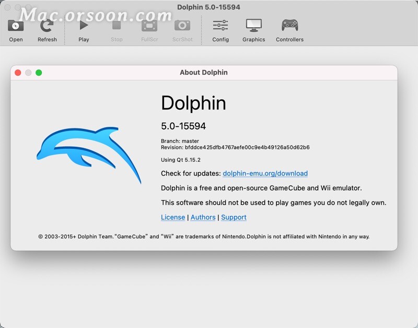
Task: Close the About Dolphin dialog
Action: click(x=18, y=73)
